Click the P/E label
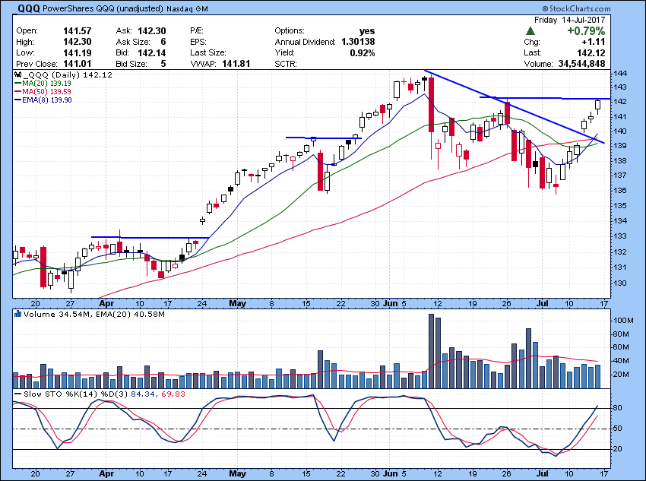 point(197,31)
